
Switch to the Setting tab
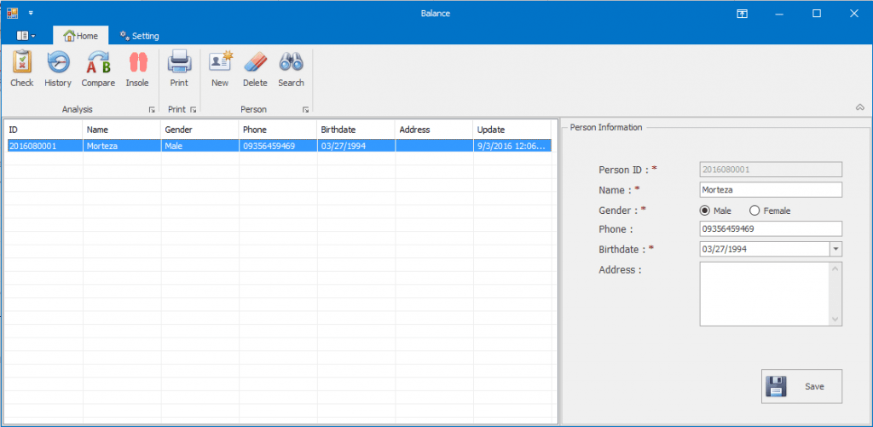(x=140, y=36)
